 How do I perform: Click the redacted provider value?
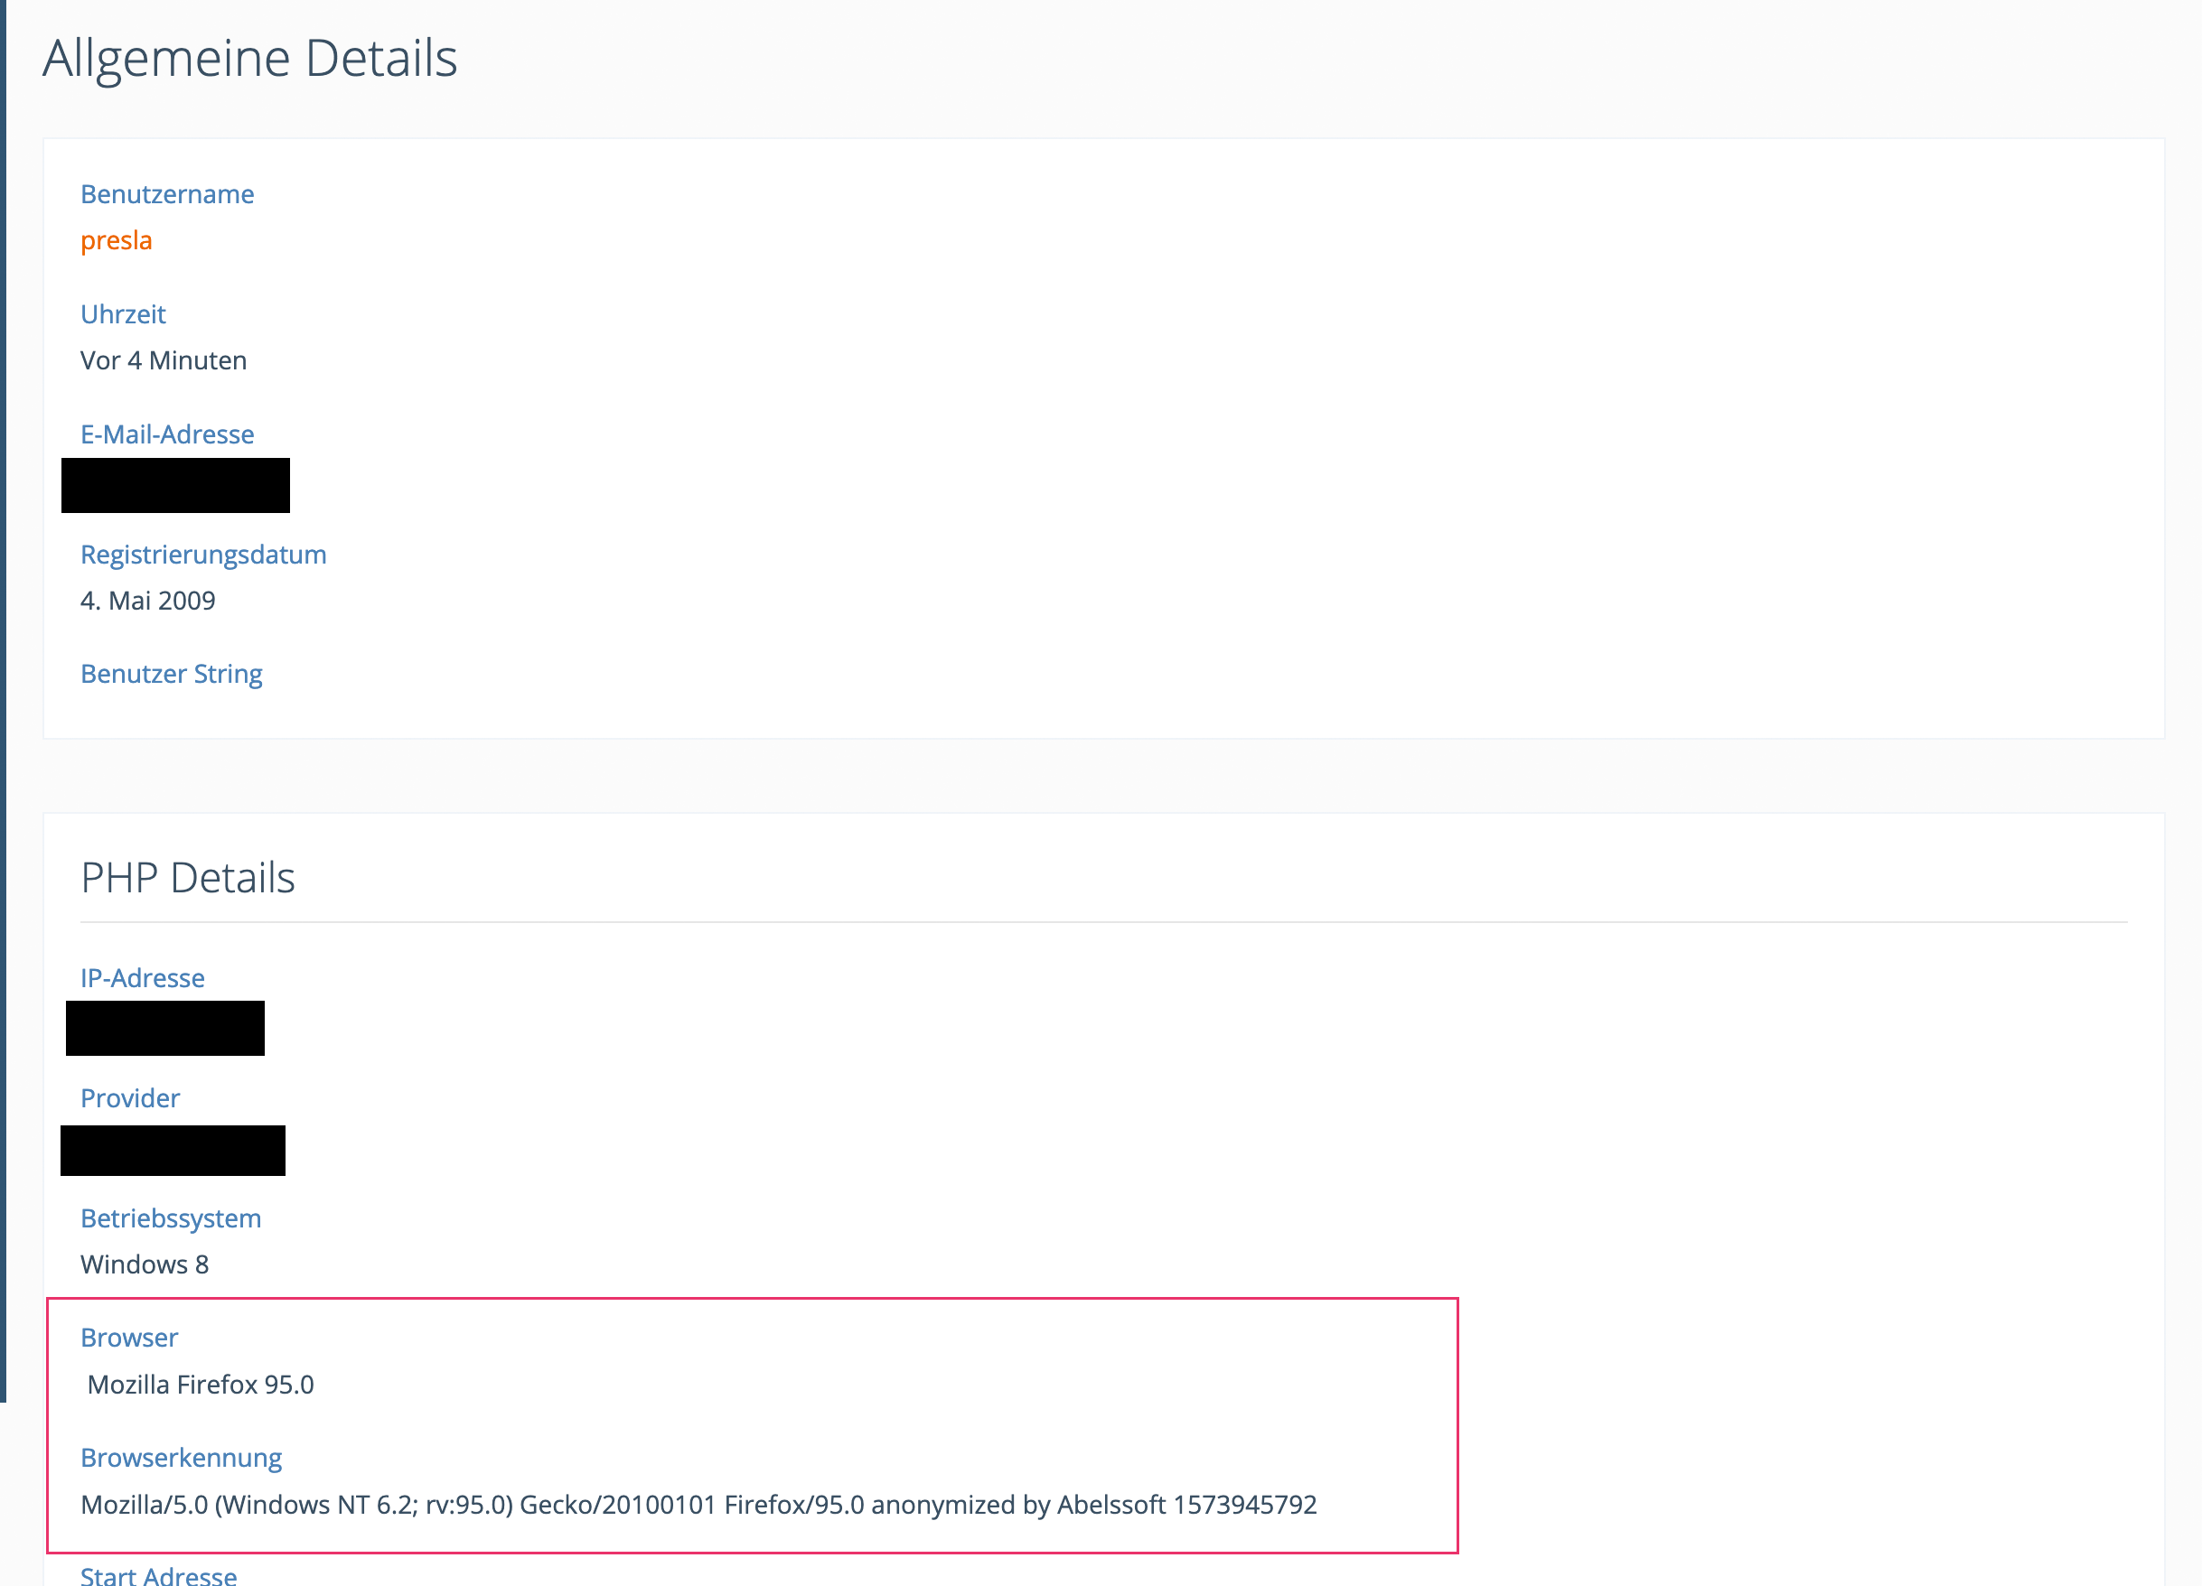pyautogui.click(x=173, y=1150)
